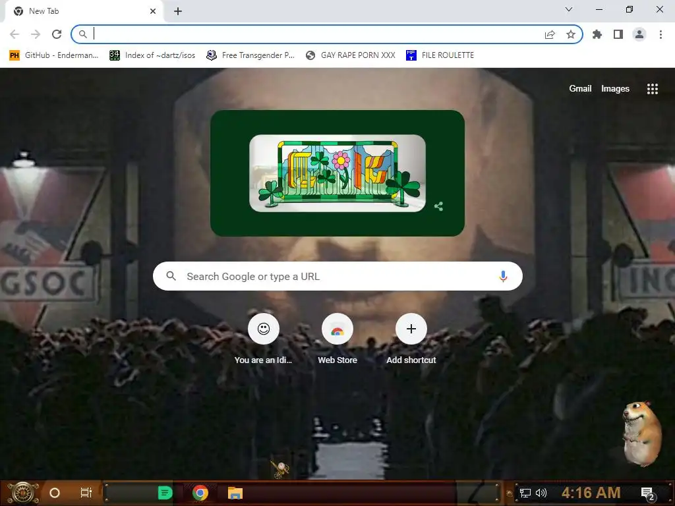The height and width of the screenshot is (506, 675).
Task: Open the FILE ROULETTE bookmark
Action: 440,55
